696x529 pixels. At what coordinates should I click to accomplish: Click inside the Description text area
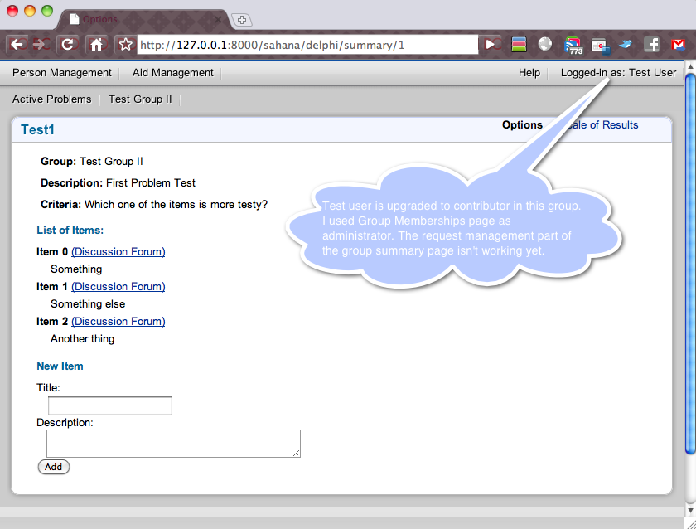tap(173, 443)
